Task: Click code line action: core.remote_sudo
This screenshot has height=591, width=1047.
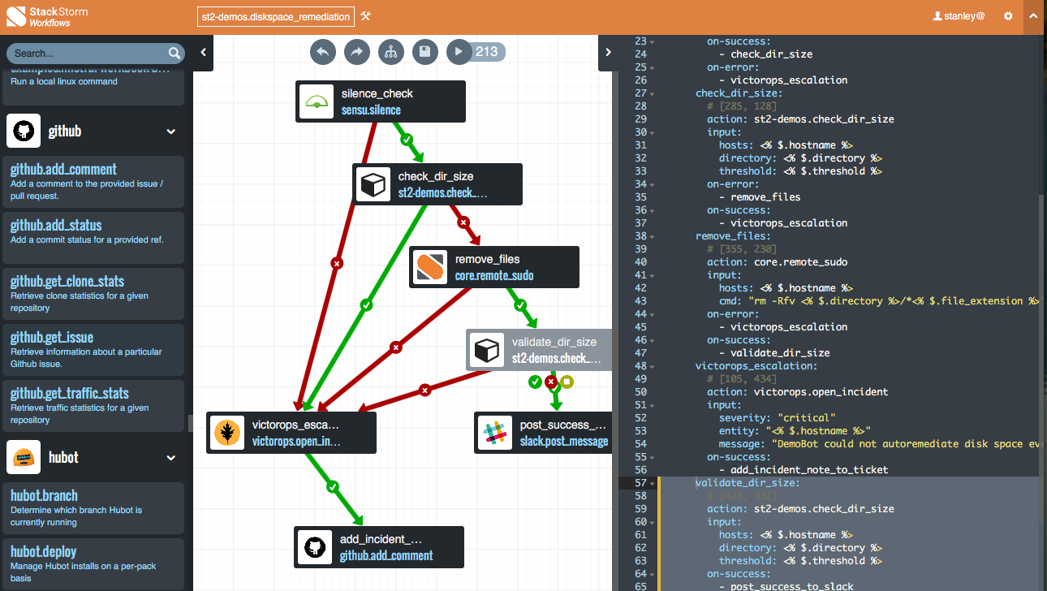Action: pos(777,261)
